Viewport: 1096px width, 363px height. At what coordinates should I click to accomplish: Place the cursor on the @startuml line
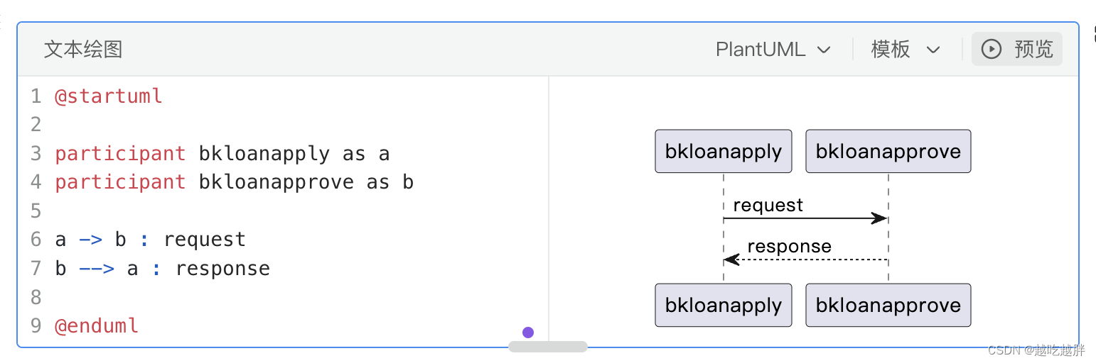coord(109,96)
